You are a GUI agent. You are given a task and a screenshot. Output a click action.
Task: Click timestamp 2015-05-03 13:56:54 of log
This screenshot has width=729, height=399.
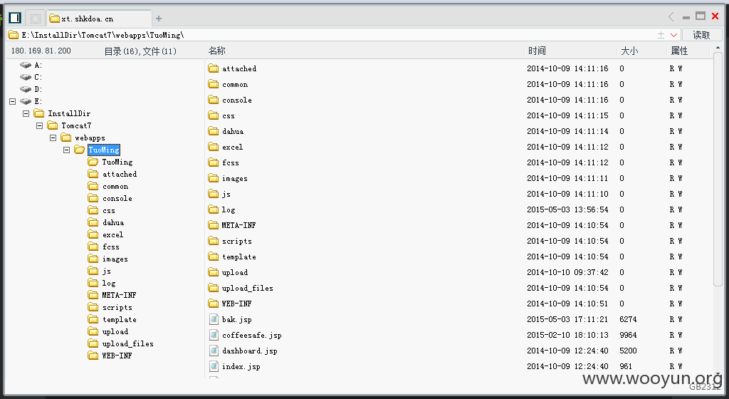[567, 209]
